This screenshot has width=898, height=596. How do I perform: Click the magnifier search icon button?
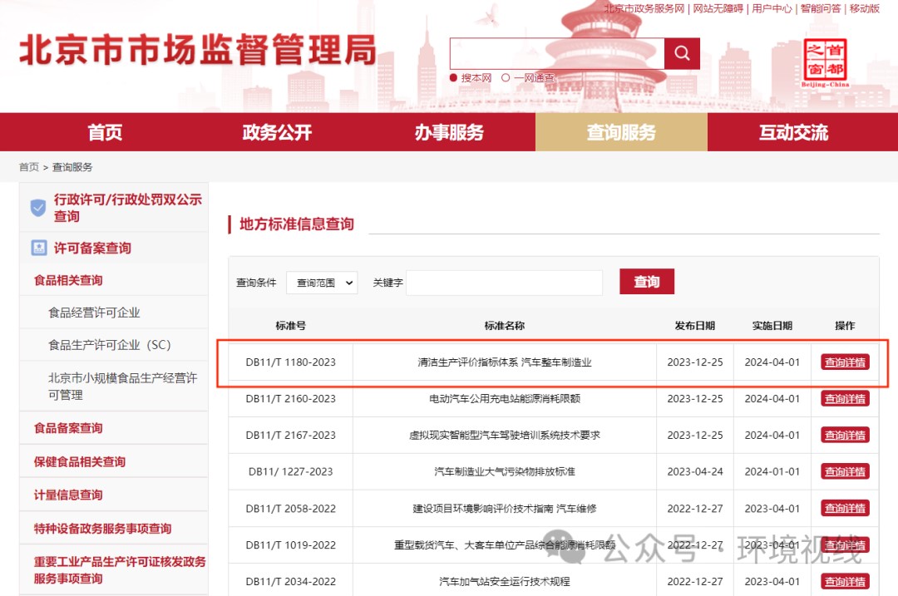point(682,53)
